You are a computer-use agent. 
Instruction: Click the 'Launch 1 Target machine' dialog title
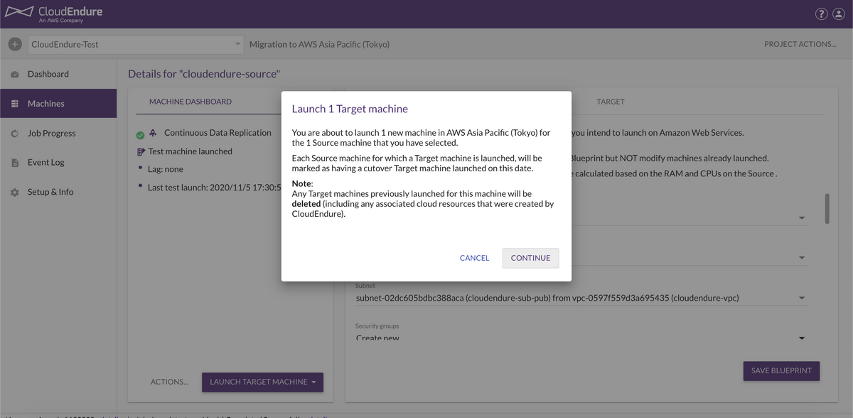tap(350, 109)
